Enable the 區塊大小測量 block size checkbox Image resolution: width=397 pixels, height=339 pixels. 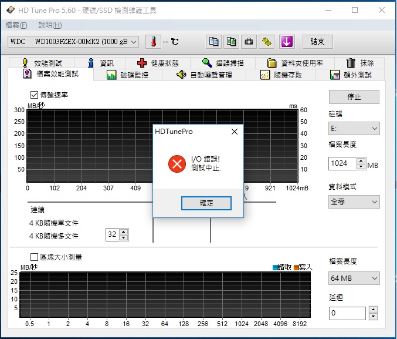[x=34, y=257]
